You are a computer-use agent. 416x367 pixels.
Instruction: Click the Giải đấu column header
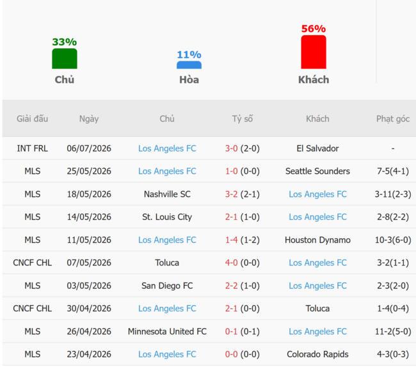click(33, 119)
